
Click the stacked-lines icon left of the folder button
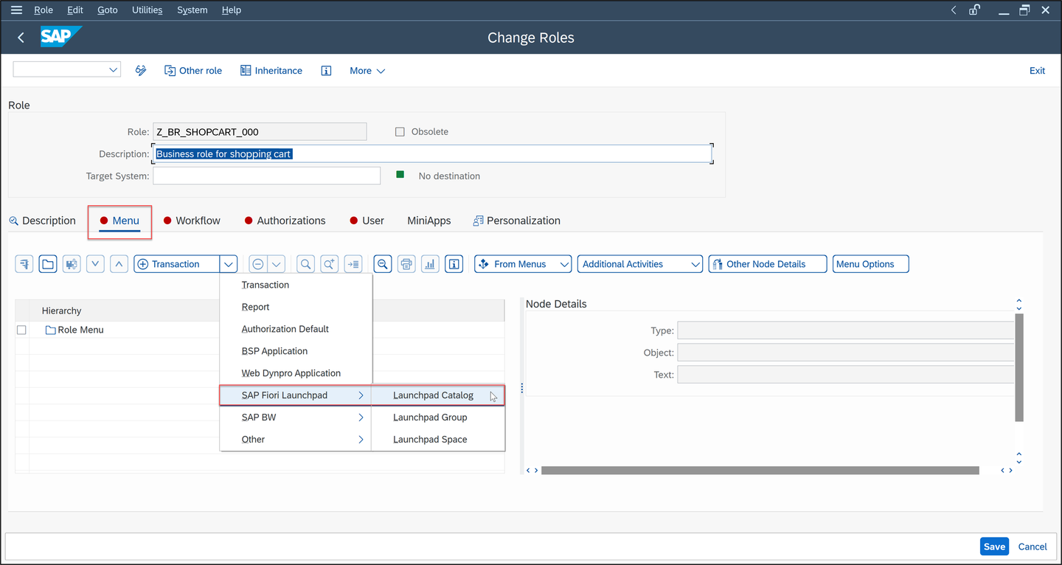point(24,264)
